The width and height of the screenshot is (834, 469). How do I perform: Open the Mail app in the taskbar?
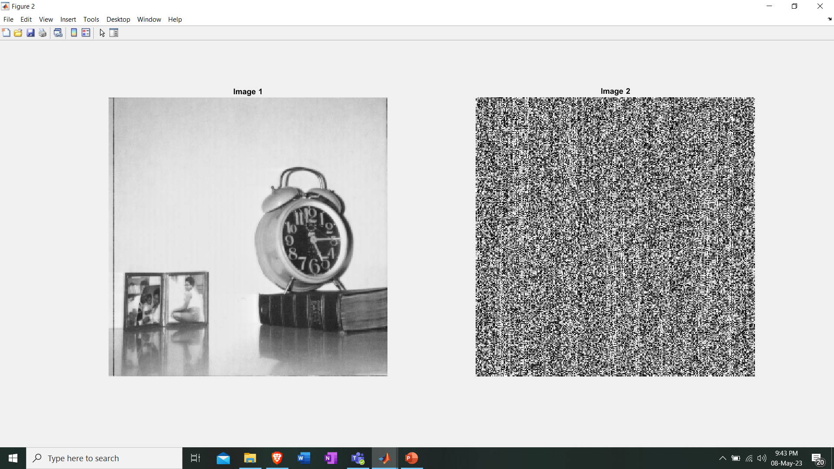click(x=223, y=458)
